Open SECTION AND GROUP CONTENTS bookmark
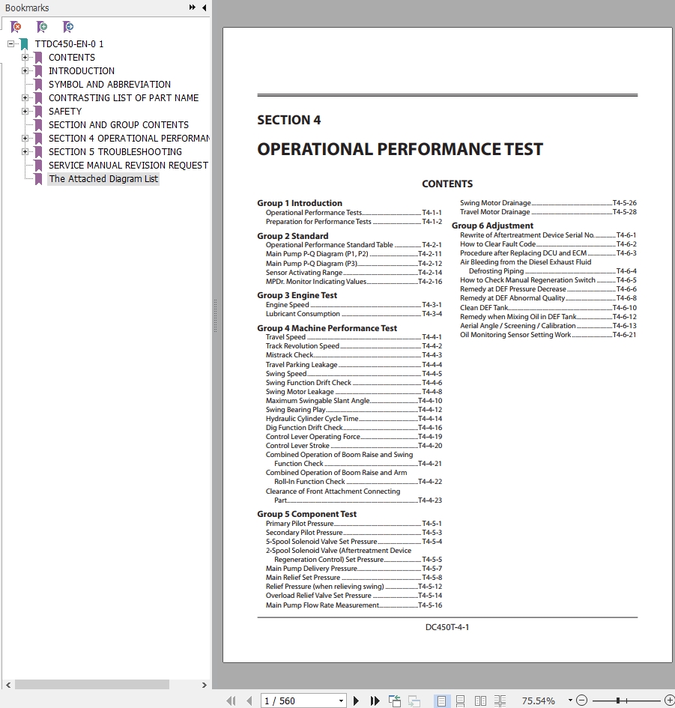The image size is (675, 708). pyautogui.click(x=119, y=124)
